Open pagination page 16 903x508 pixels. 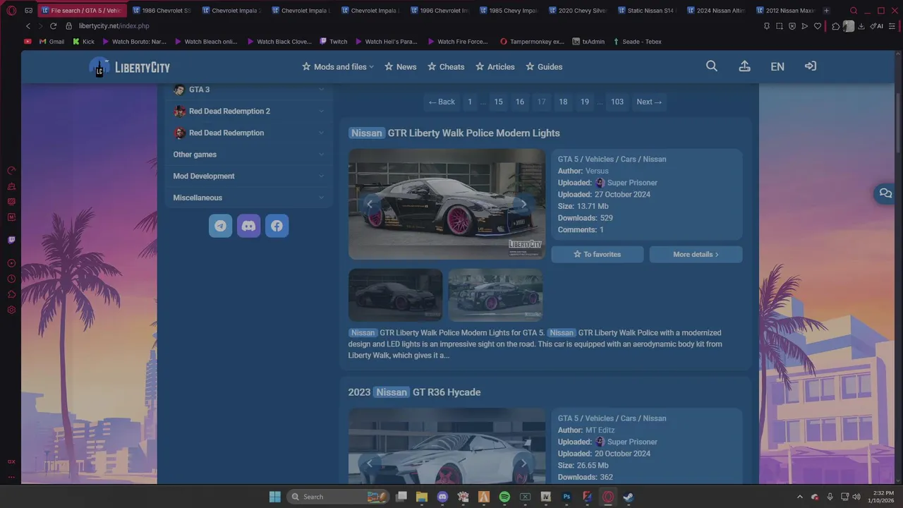click(520, 102)
